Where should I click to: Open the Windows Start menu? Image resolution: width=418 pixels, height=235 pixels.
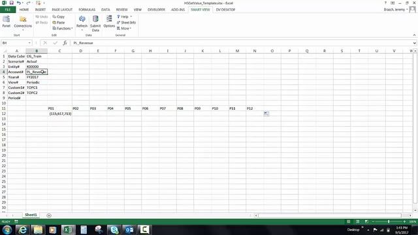click(x=7, y=230)
